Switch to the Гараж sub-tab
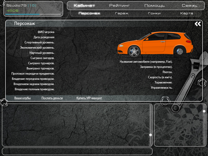 pos(122,13)
